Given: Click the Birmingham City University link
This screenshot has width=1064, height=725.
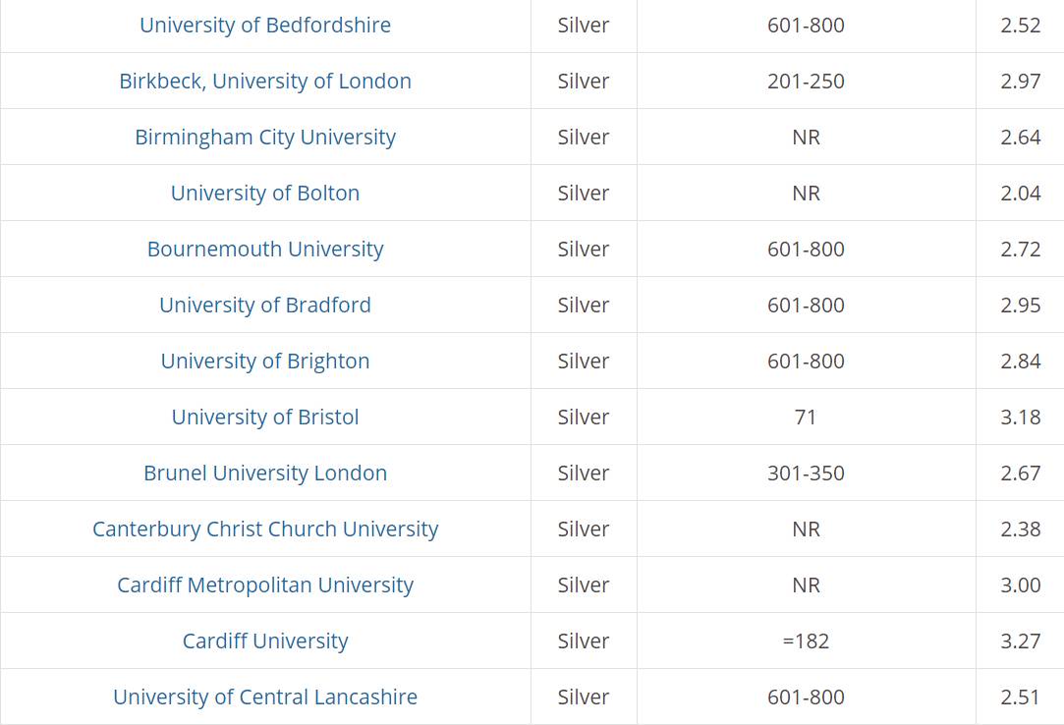Looking at the screenshot, I should [x=264, y=138].
